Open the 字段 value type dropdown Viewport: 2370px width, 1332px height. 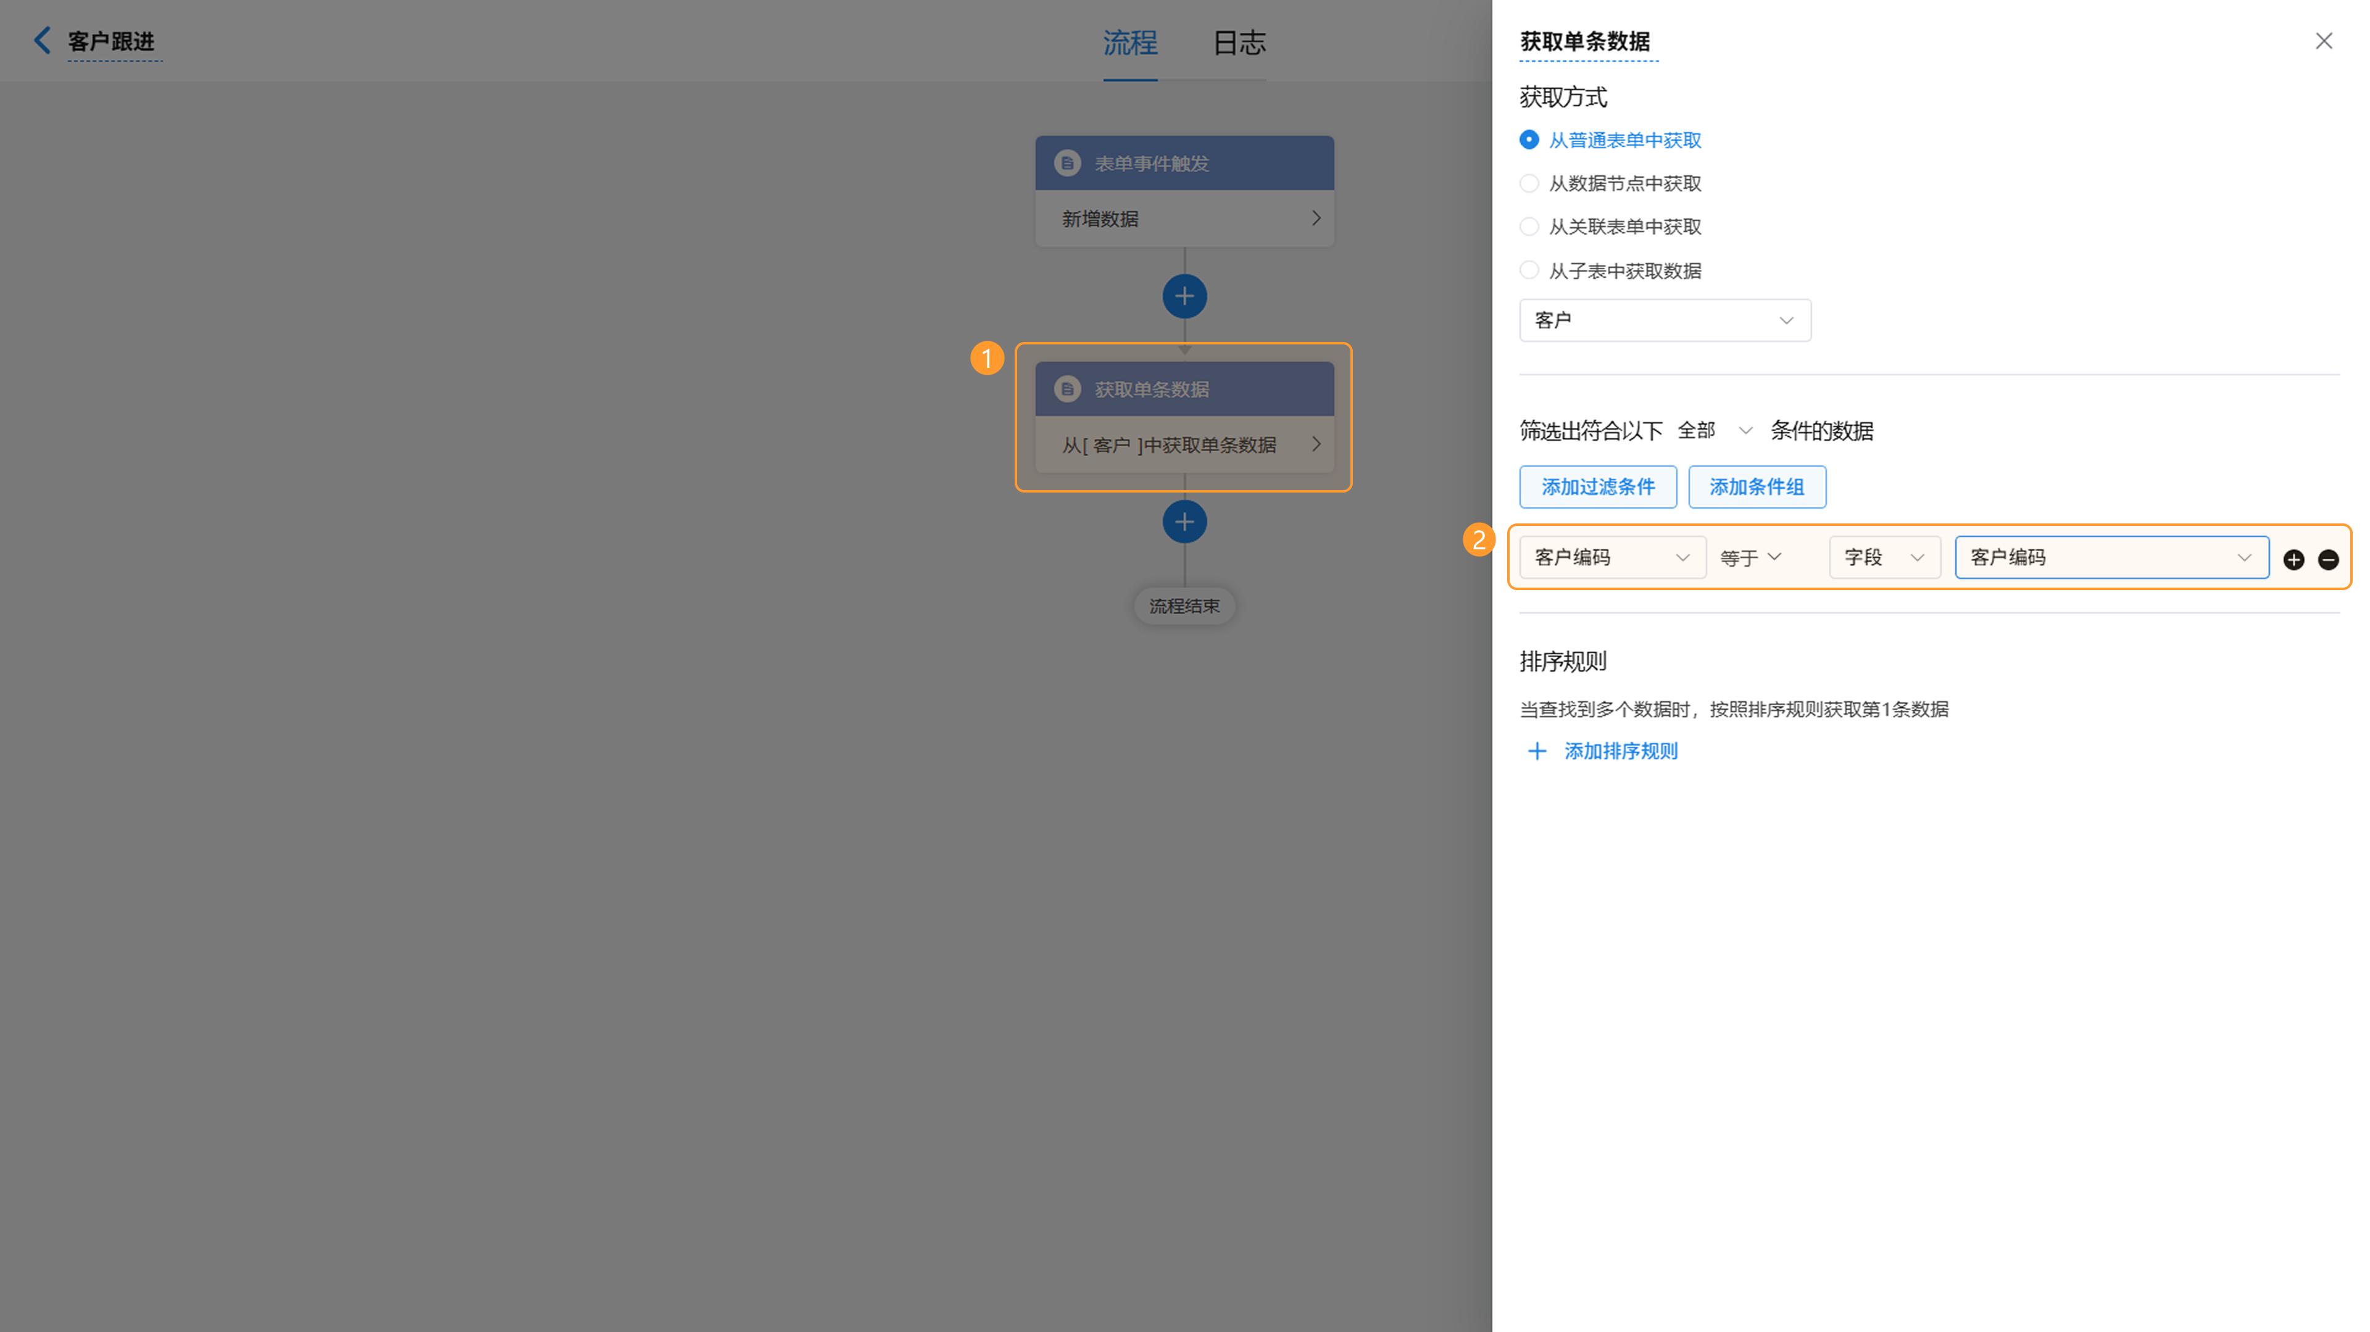tap(1884, 557)
